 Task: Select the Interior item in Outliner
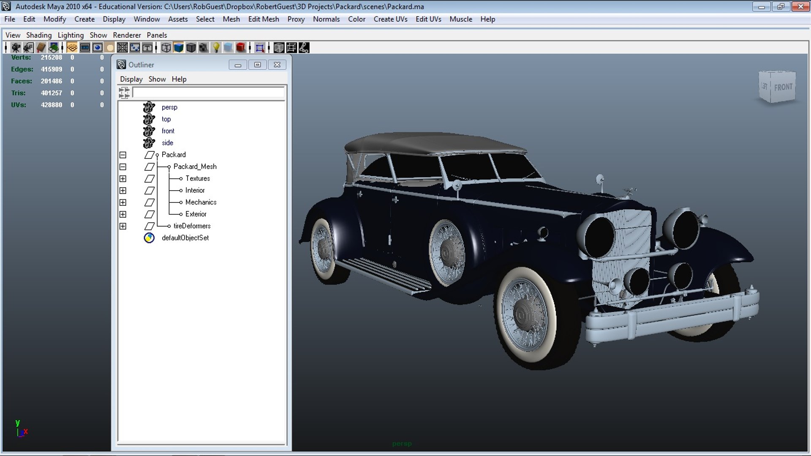(195, 191)
